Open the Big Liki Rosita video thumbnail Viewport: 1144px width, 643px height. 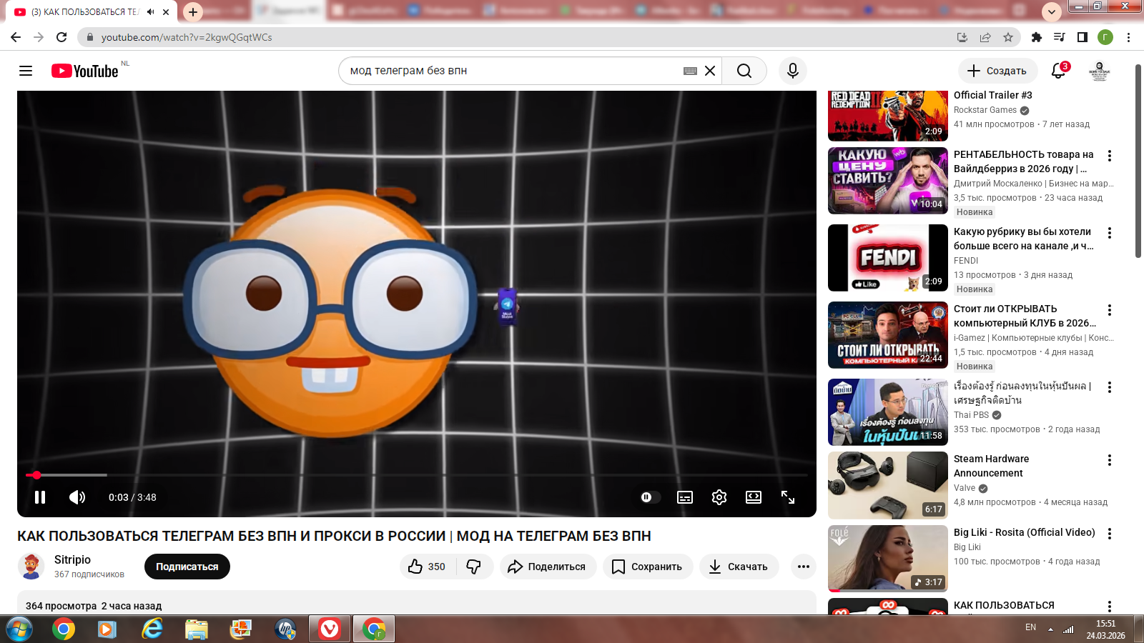click(x=887, y=558)
